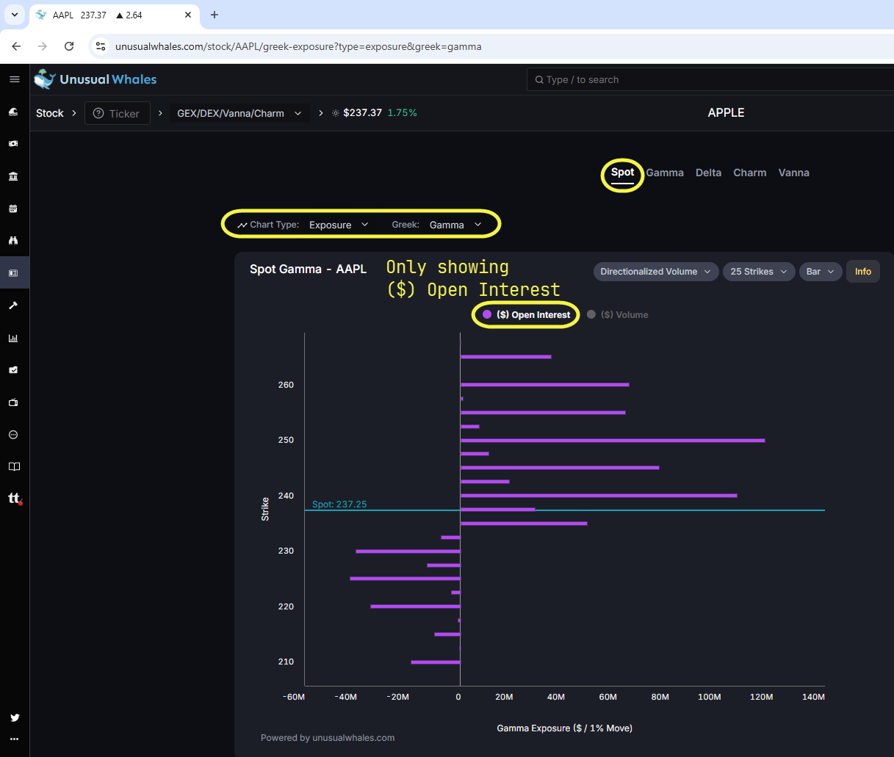Screen dimensions: 894x757
Task: Click the 250 strike gamma bar
Action: pyautogui.click(x=613, y=441)
